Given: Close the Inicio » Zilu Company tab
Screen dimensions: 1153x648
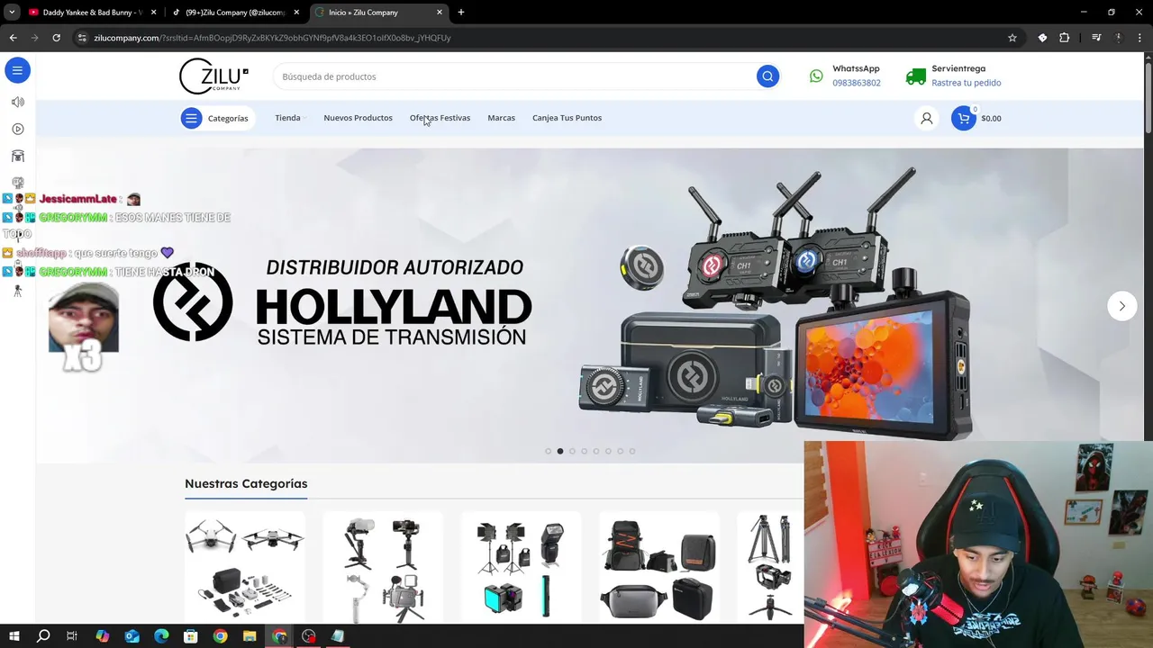Looking at the screenshot, I should [x=440, y=13].
